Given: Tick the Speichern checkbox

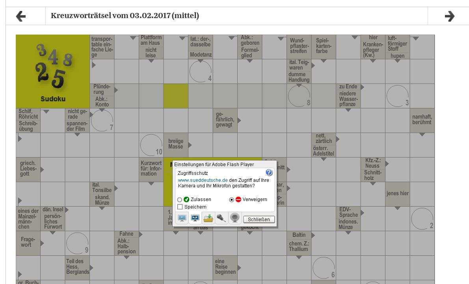Looking at the screenshot, I should tap(180, 207).
